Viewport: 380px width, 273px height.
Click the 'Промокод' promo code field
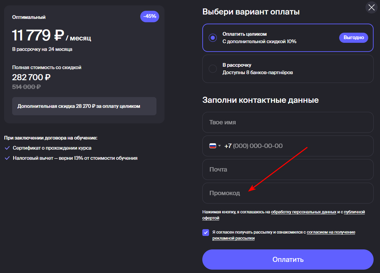288,193
